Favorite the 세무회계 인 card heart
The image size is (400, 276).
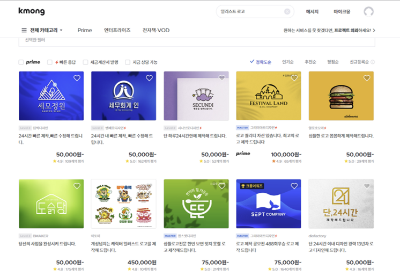coord(149,78)
